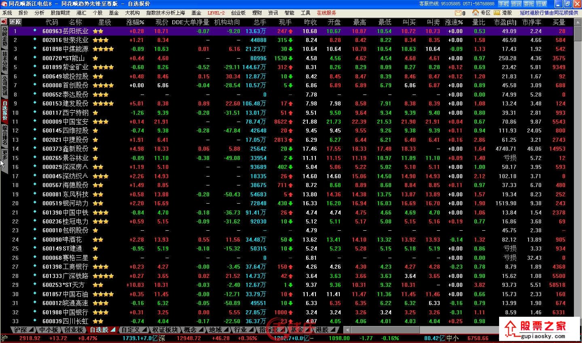Click the diamond marker beside 600963 岳阳纸业
Viewport: 582px width, 343px height.
click(35, 31)
